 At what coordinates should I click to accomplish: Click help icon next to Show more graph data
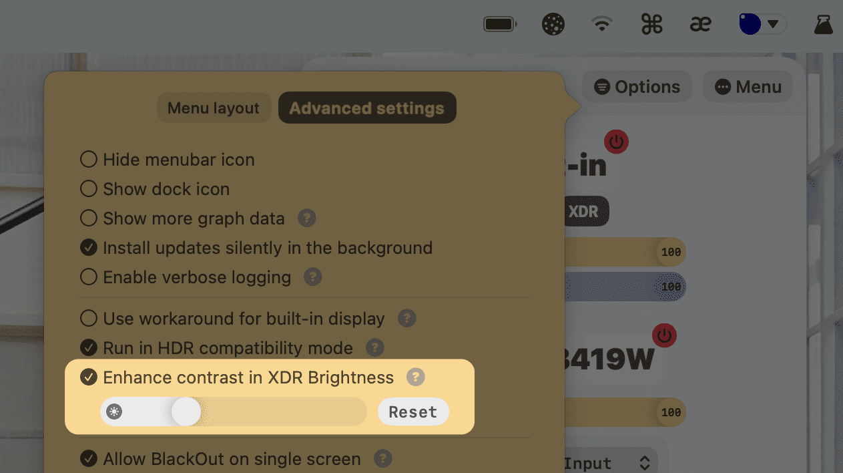pyautogui.click(x=307, y=218)
